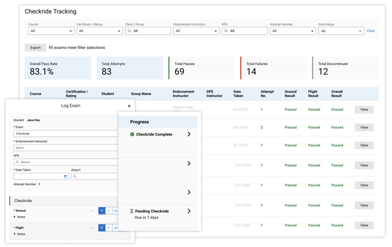Click the Pending Checkride hourglass icon
This screenshot has width=392, height=247.
pyautogui.click(x=131, y=211)
